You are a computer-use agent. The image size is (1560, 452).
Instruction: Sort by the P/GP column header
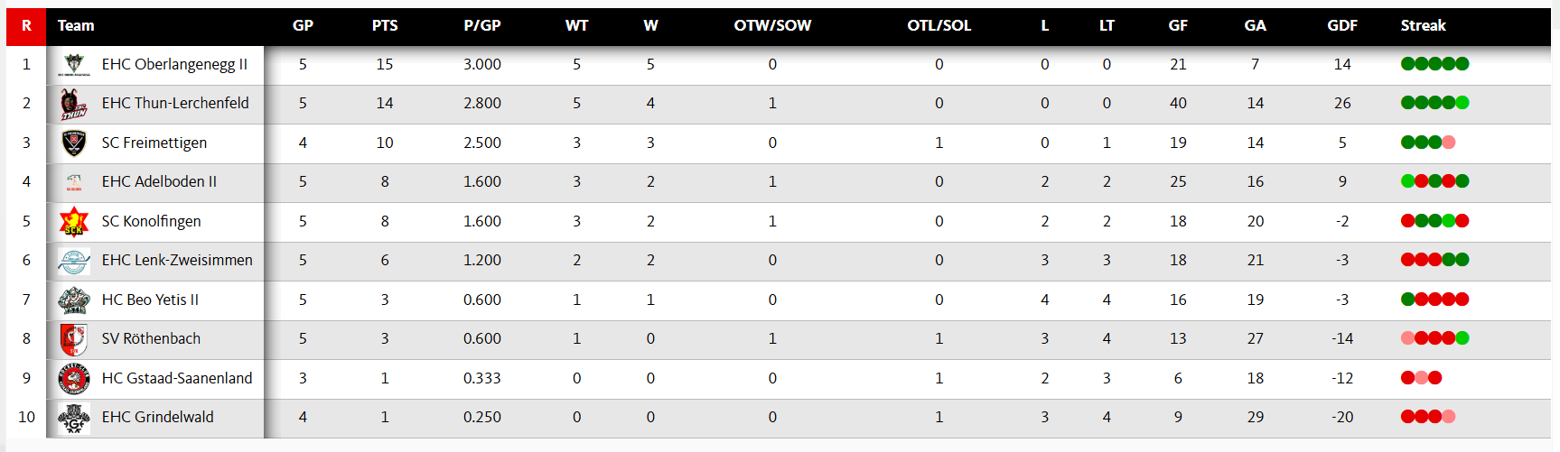point(482,25)
